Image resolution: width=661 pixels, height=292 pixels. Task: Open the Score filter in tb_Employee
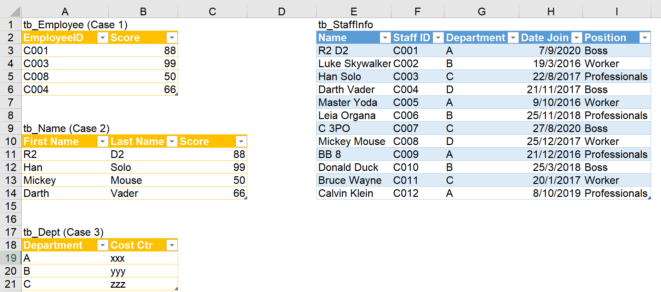tap(172, 38)
